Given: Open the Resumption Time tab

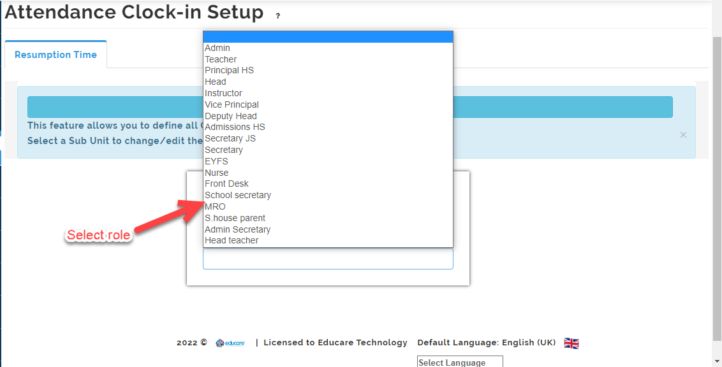Looking at the screenshot, I should click(x=55, y=55).
